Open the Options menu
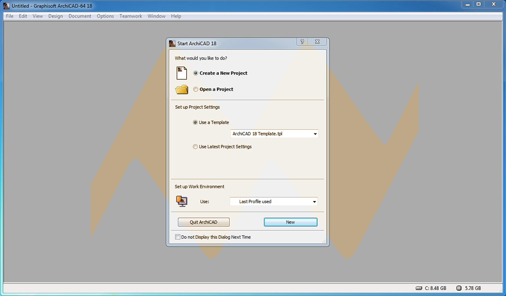 click(x=105, y=16)
